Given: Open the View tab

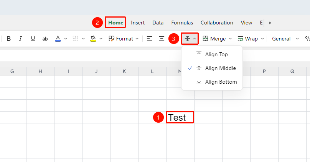Looking at the screenshot, I should point(246,23).
